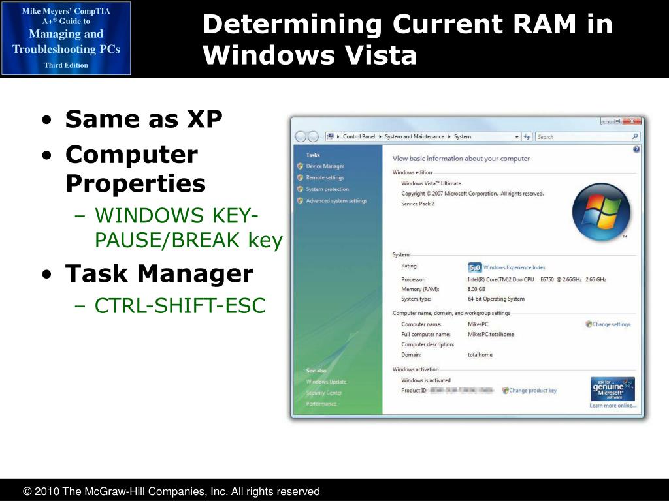Open Remote settings link
Screen dimensions: 669x501
(325, 177)
